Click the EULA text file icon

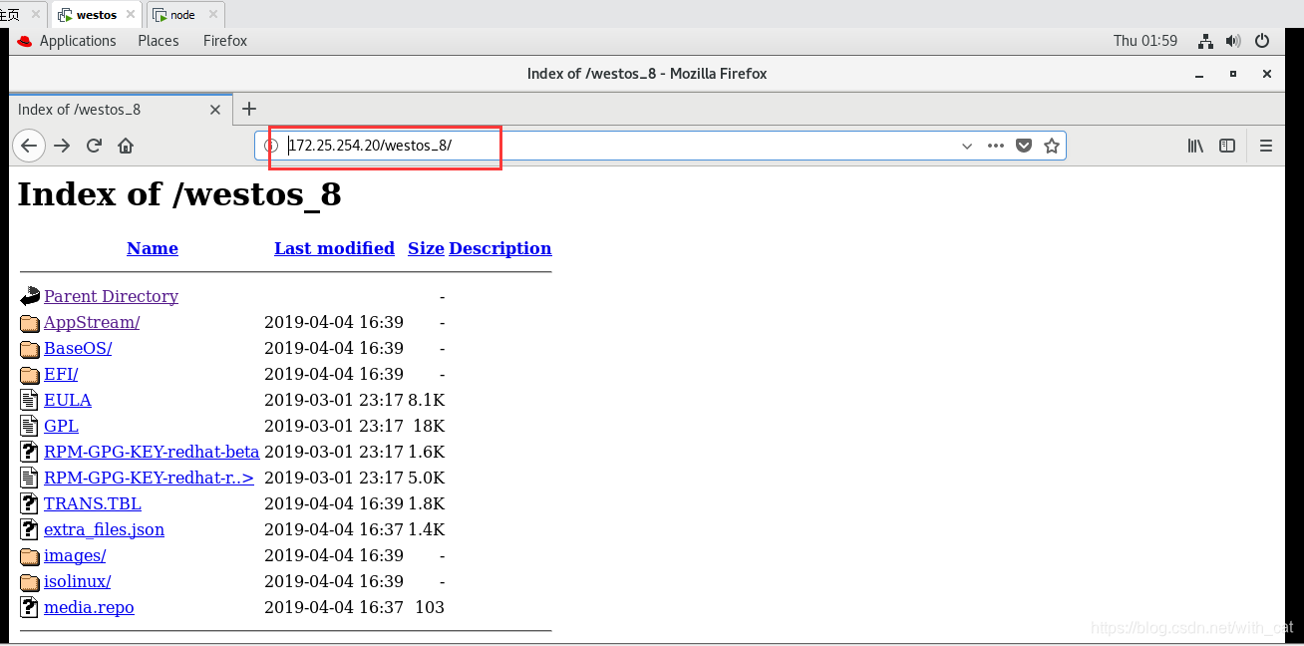tap(30, 401)
